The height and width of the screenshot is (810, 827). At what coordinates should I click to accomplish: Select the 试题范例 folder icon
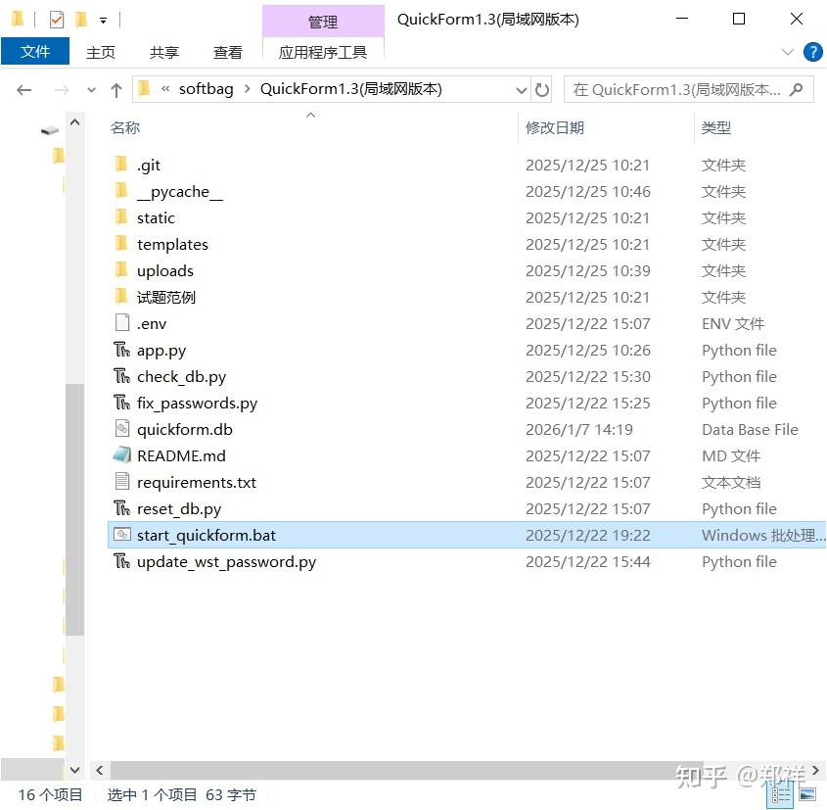click(121, 296)
